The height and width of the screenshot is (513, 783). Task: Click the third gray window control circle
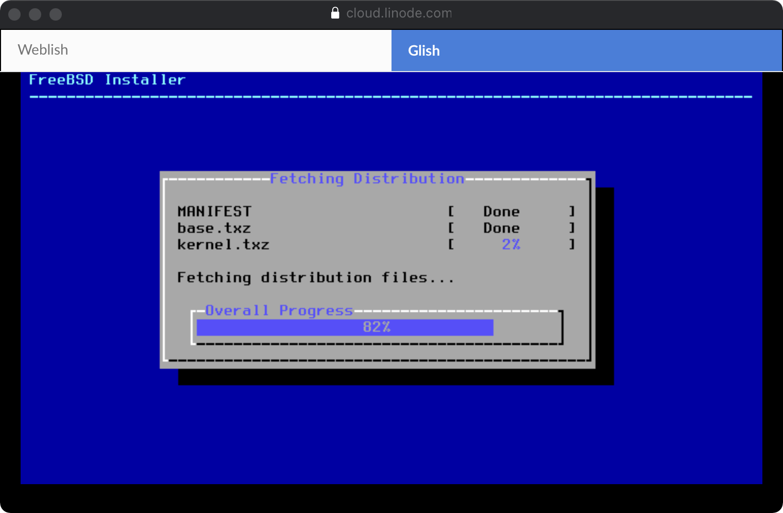point(56,14)
